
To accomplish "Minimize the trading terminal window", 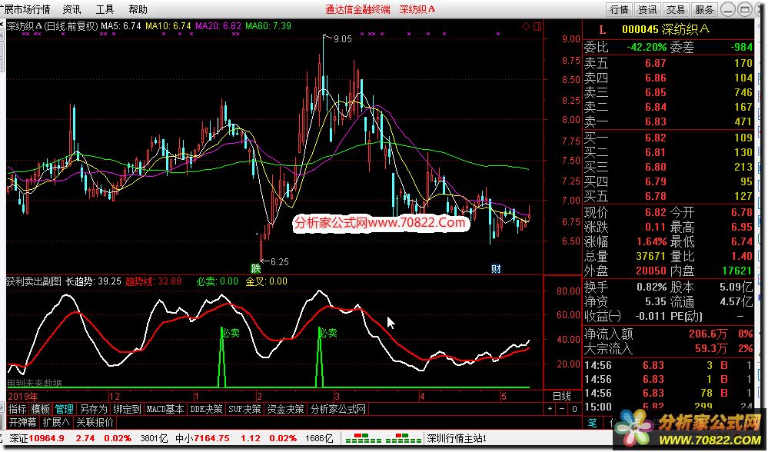I will pyautogui.click(x=728, y=9).
